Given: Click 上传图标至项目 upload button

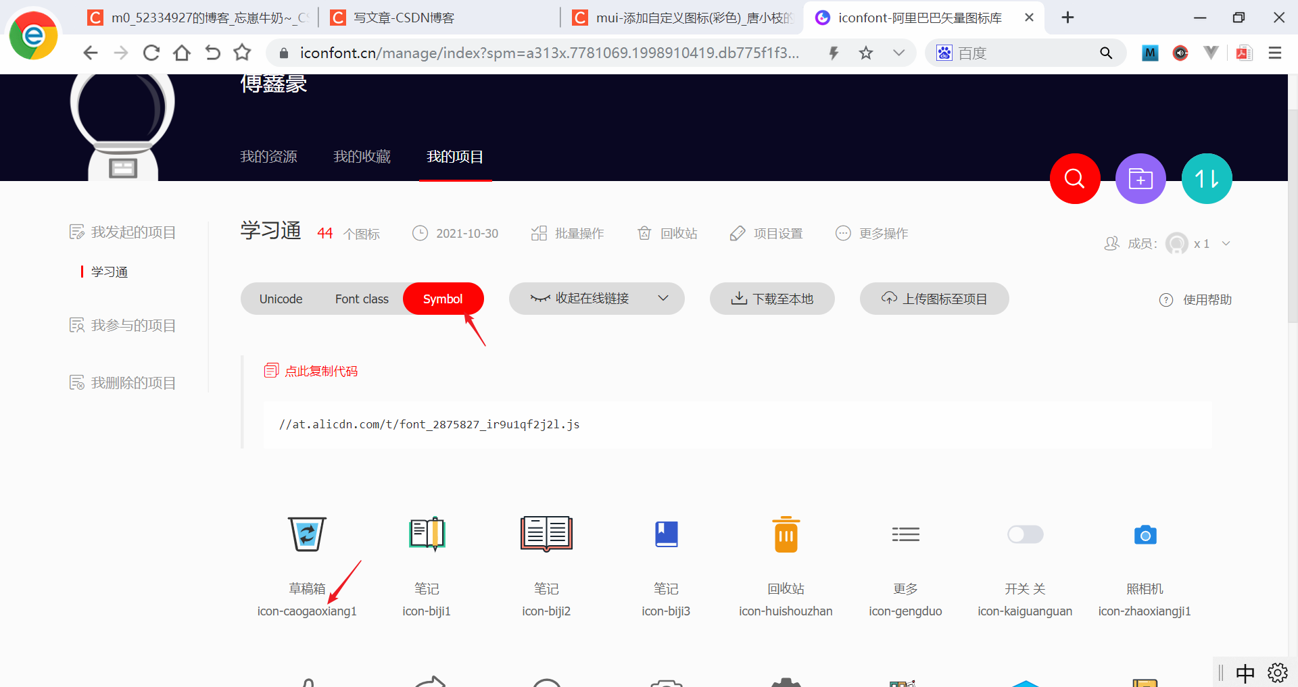Looking at the screenshot, I should [934, 299].
